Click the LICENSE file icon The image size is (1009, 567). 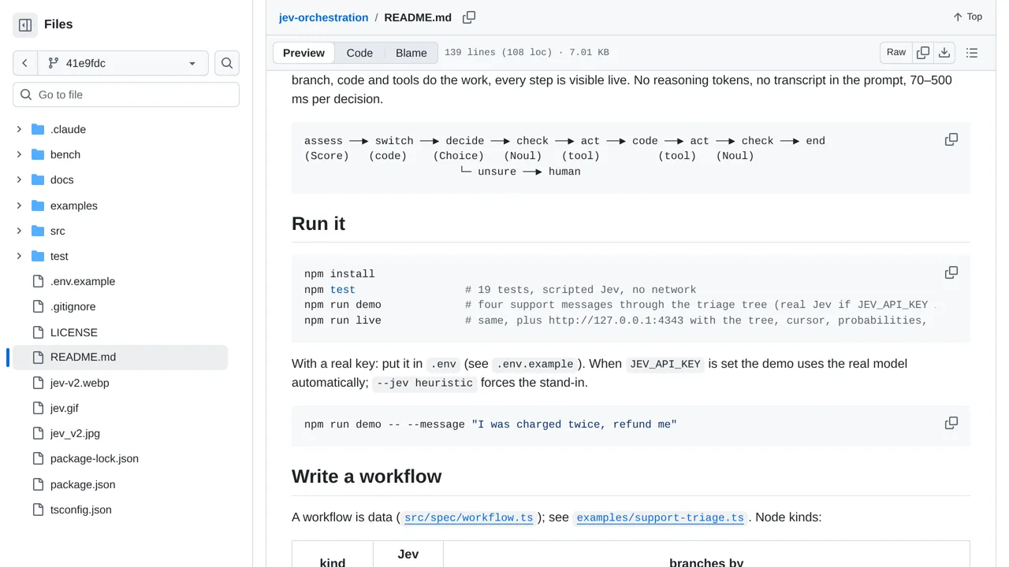(38, 332)
